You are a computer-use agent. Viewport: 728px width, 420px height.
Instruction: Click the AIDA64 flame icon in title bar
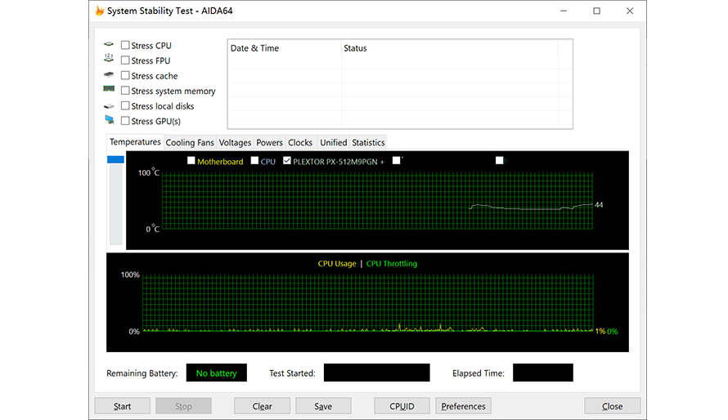[x=99, y=11]
